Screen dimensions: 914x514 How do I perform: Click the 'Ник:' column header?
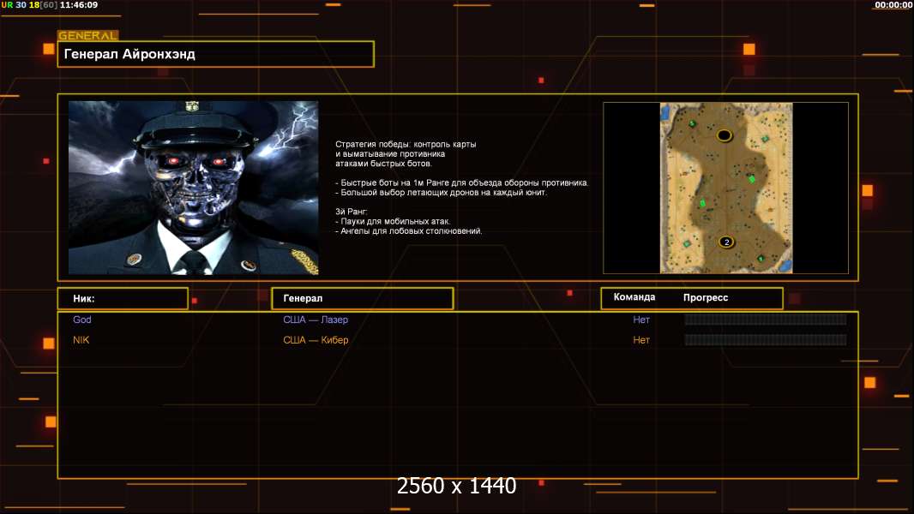click(123, 299)
